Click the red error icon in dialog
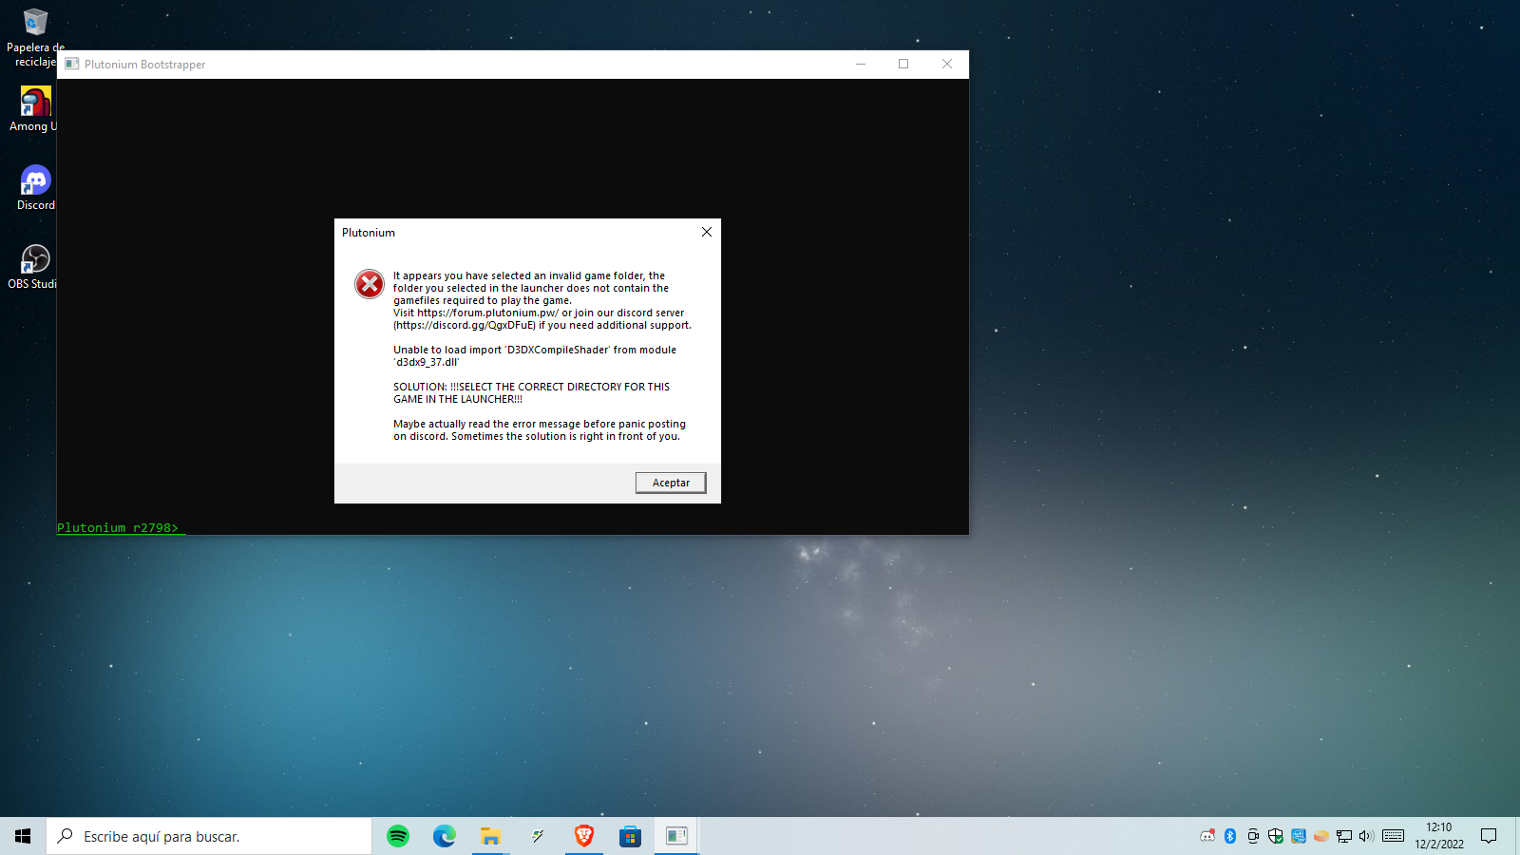The width and height of the screenshot is (1520, 855). [370, 283]
